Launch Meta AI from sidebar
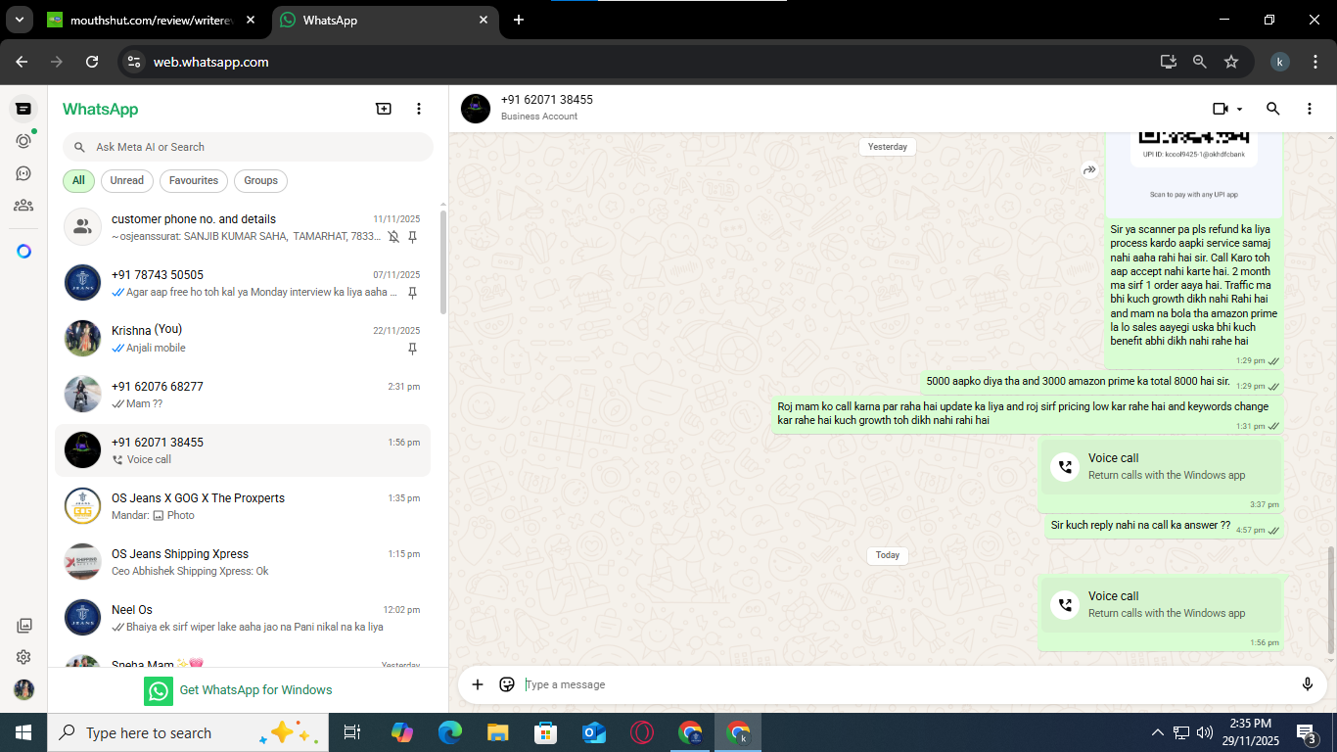This screenshot has height=752, width=1337. pos(23,252)
